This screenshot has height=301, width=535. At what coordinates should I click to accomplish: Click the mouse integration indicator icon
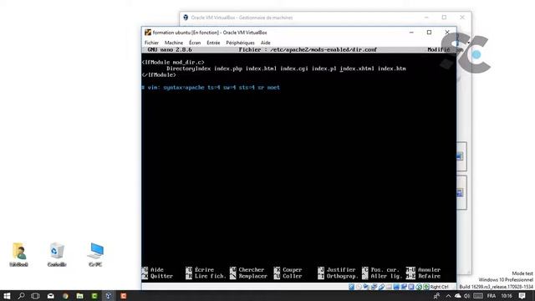click(419, 287)
